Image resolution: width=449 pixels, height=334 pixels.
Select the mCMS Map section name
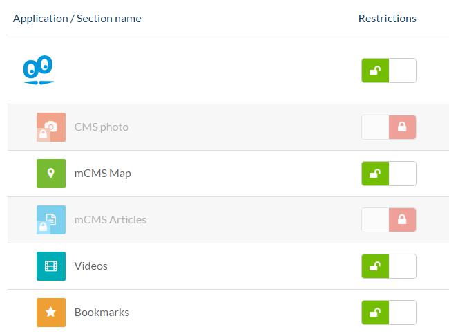(103, 174)
